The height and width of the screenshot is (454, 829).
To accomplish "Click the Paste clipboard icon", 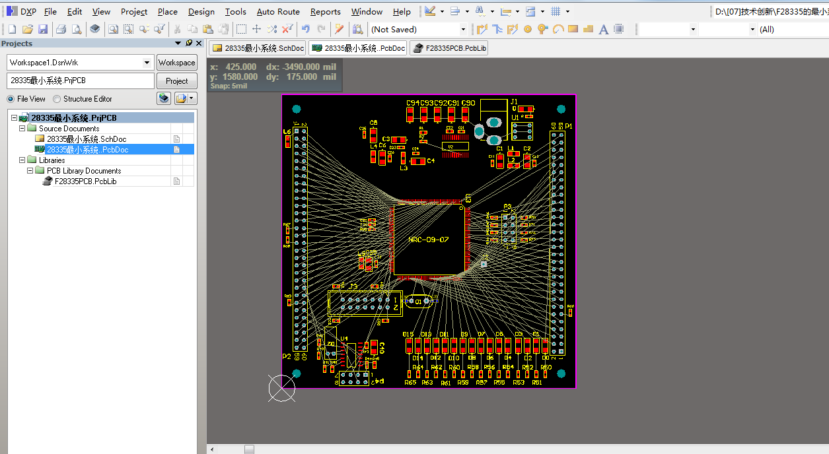I will [x=207, y=29].
